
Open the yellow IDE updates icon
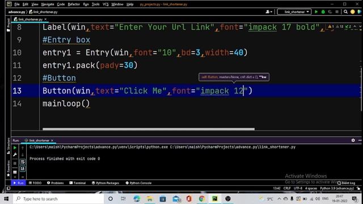352,12
